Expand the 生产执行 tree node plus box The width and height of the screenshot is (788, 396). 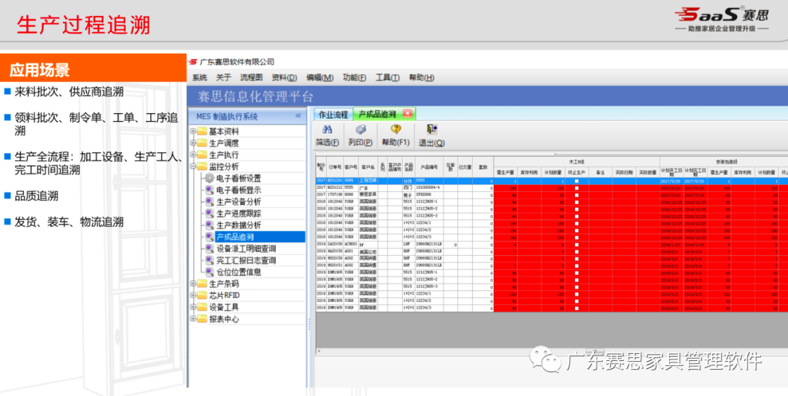coord(193,155)
